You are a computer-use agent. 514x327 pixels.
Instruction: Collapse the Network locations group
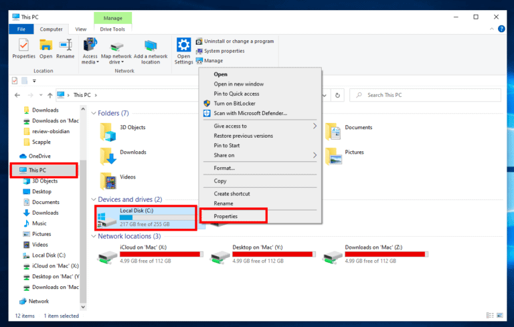(94, 236)
